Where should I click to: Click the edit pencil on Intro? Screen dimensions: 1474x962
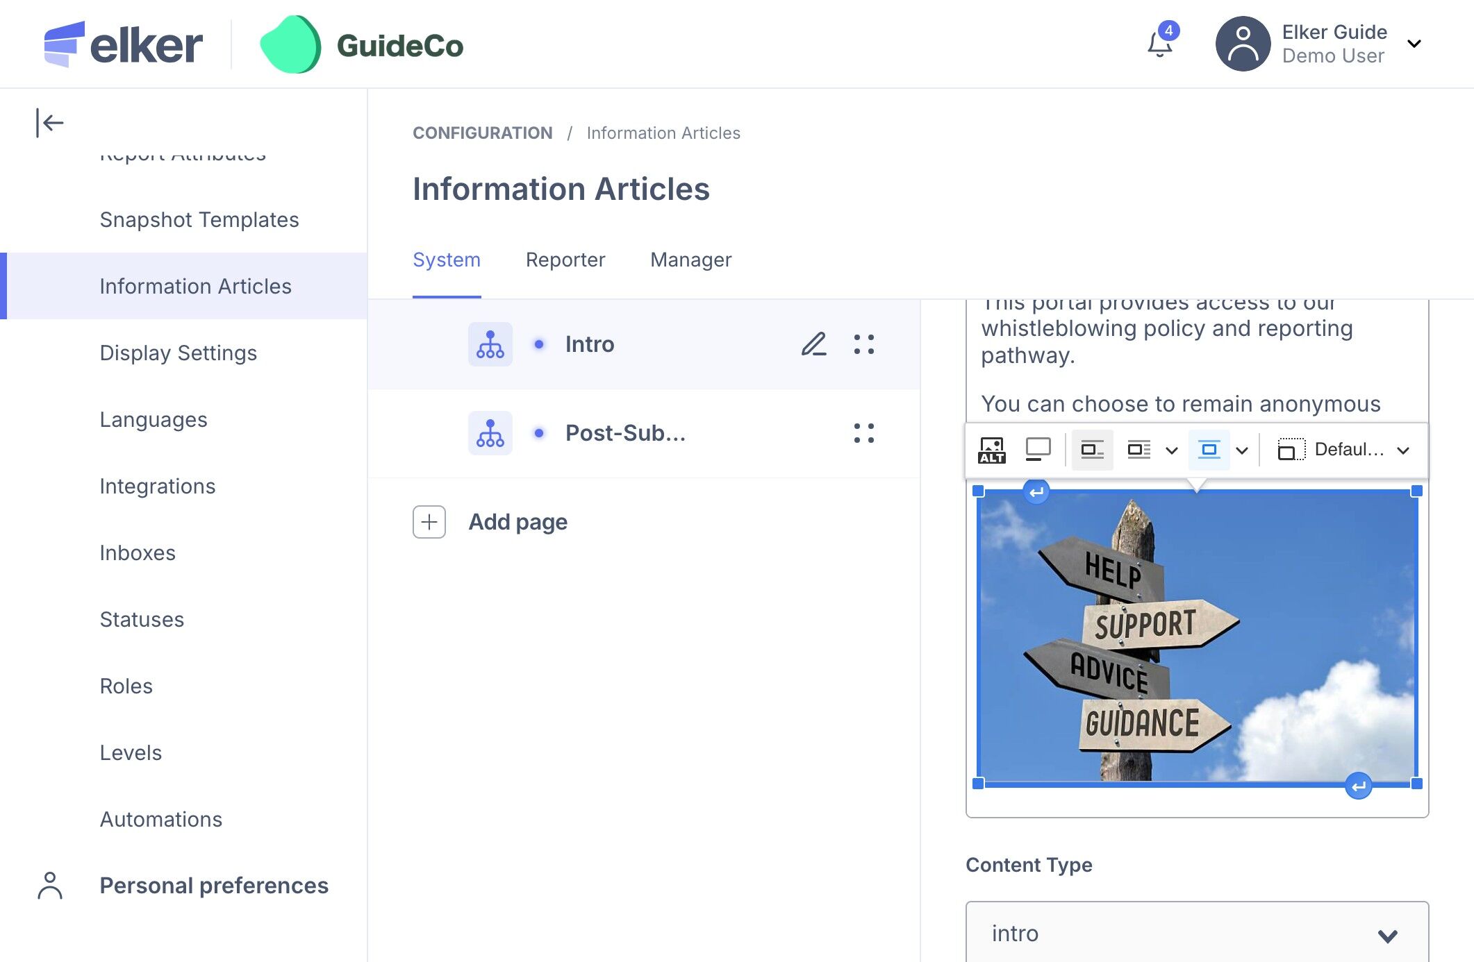[813, 344]
